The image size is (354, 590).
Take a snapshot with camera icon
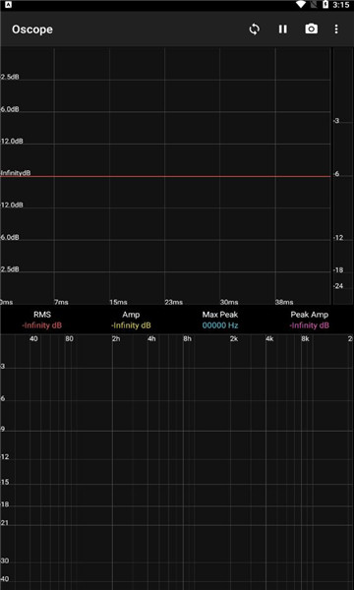click(x=312, y=29)
